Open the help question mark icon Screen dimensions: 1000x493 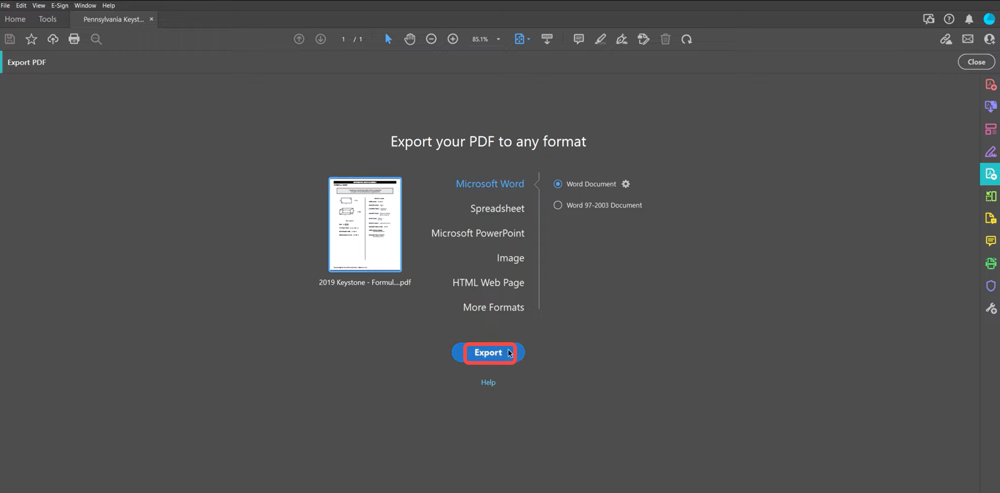[949, 19]
